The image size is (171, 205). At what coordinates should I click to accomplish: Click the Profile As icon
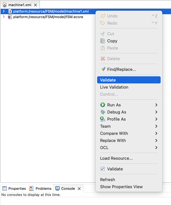103,119
